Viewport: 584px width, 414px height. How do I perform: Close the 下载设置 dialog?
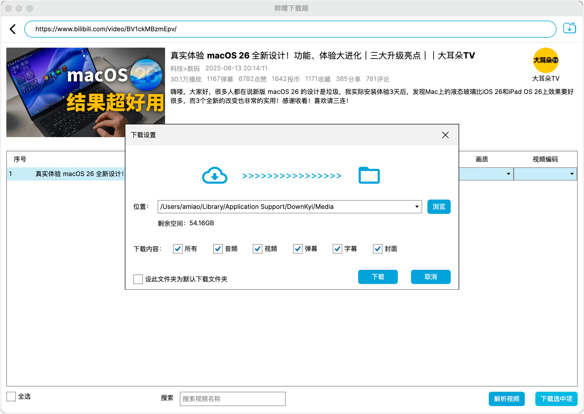coord(445,135)
